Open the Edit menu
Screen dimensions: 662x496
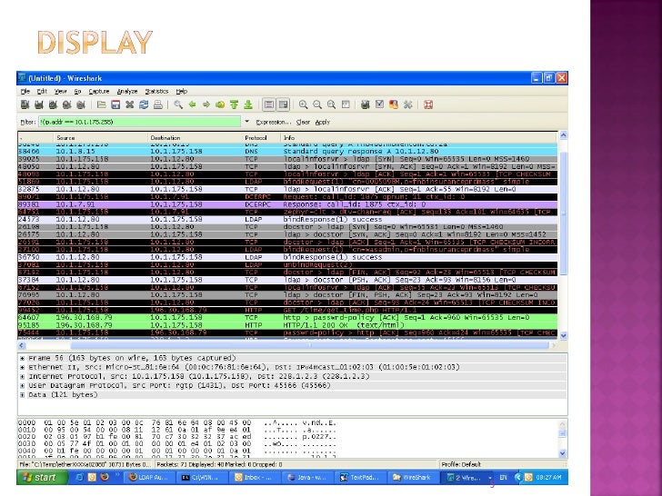42,91
